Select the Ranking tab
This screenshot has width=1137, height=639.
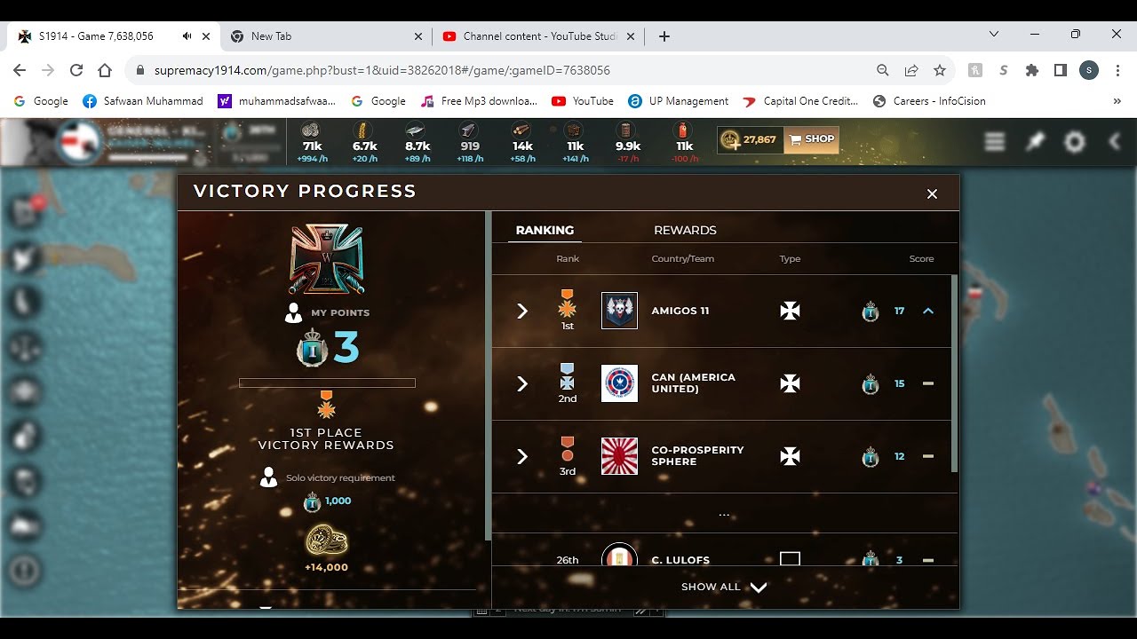point(545,230)
